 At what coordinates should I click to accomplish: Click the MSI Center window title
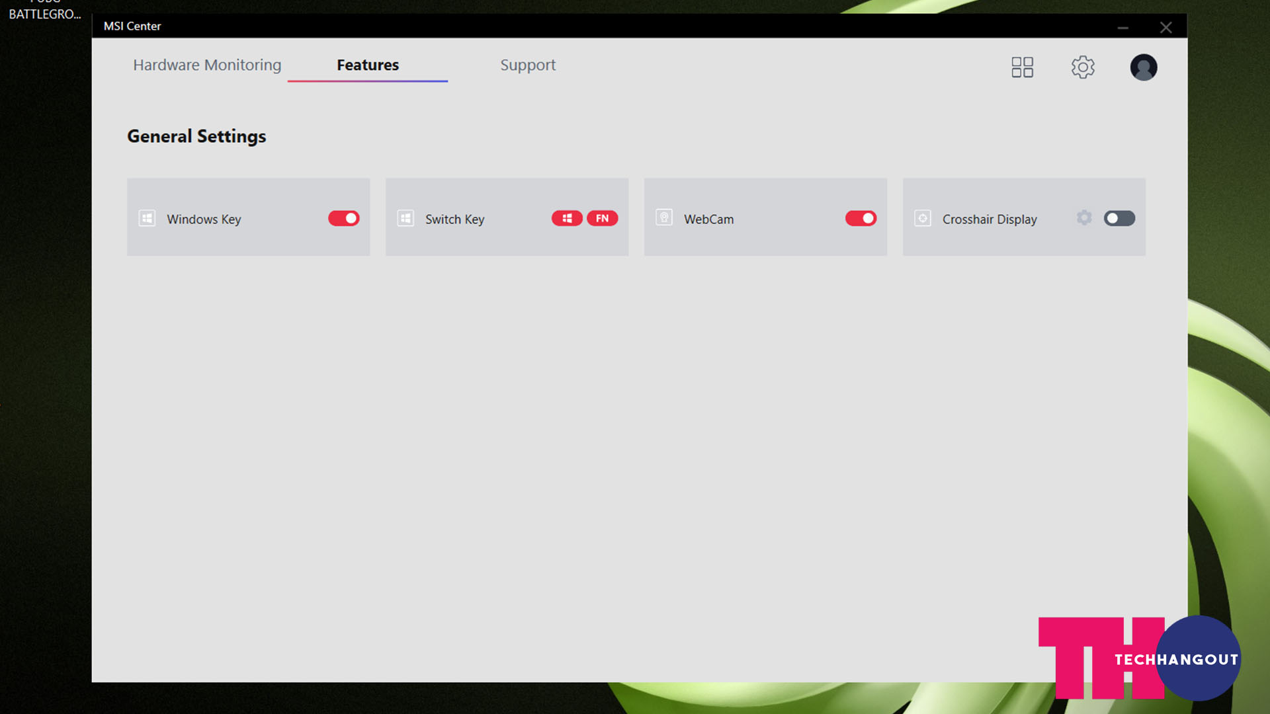coord(132,26)
